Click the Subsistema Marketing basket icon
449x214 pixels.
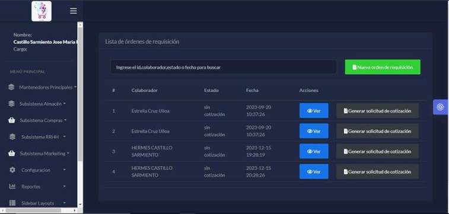(12, 154)
